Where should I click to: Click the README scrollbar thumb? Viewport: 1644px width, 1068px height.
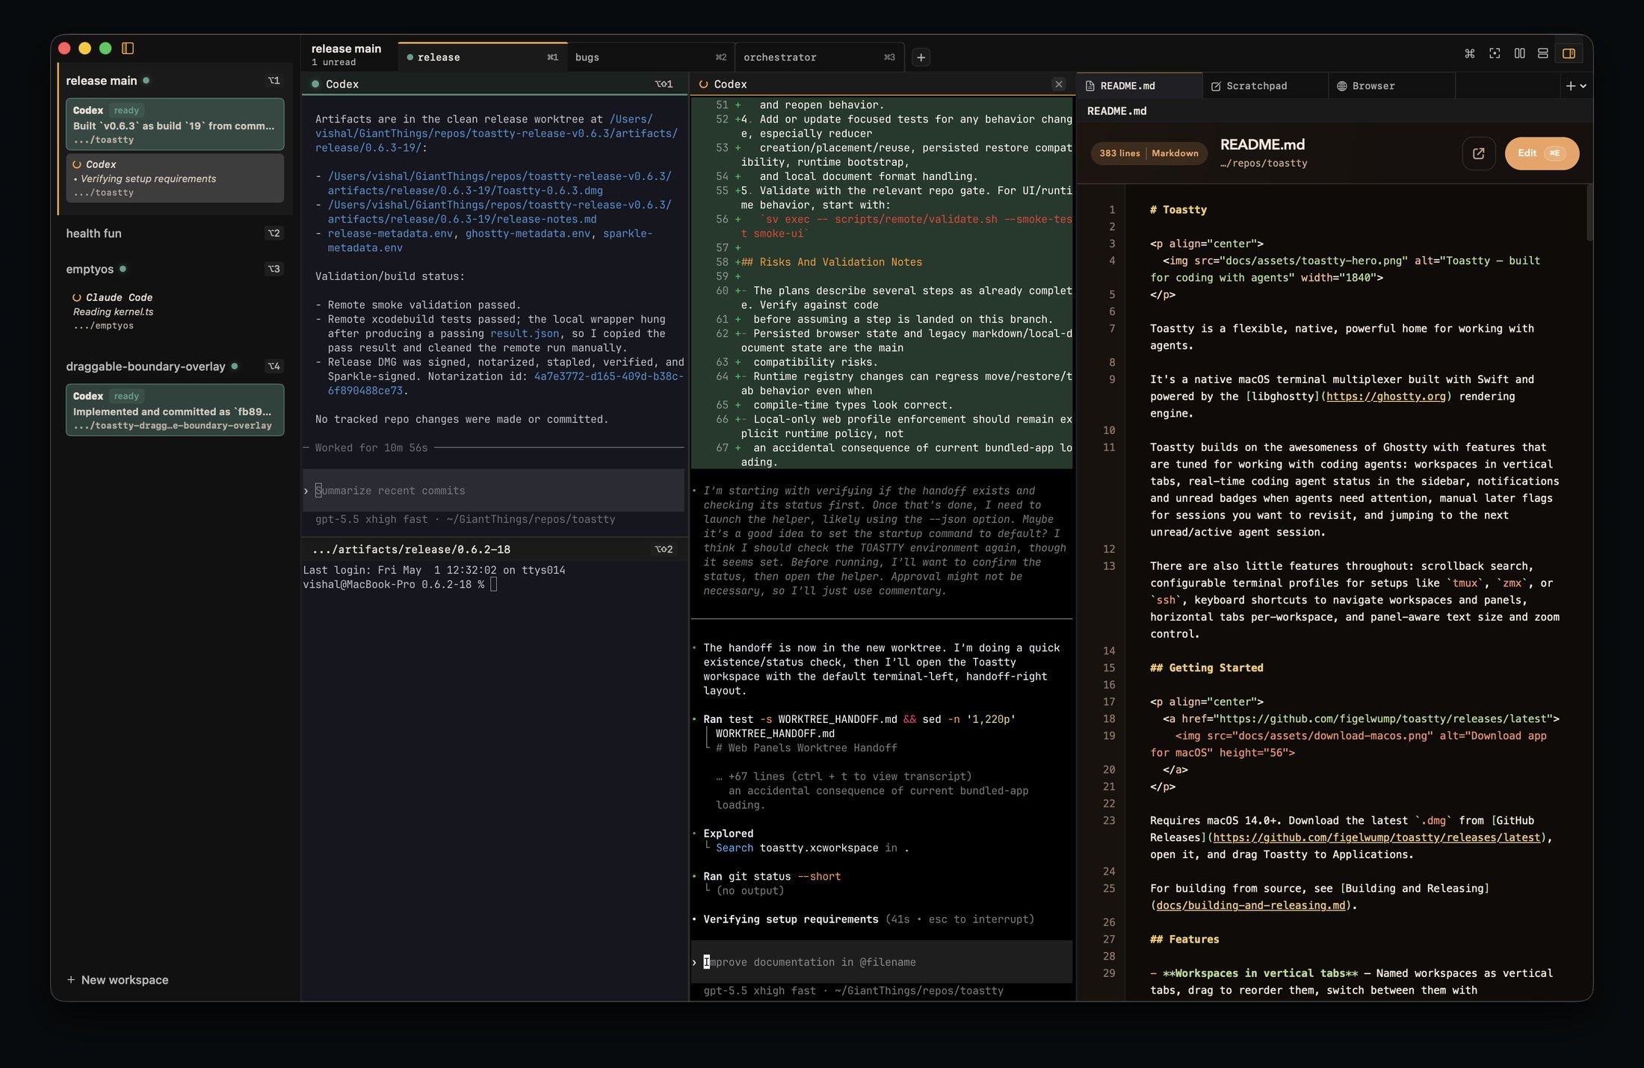coord(1589,213)
